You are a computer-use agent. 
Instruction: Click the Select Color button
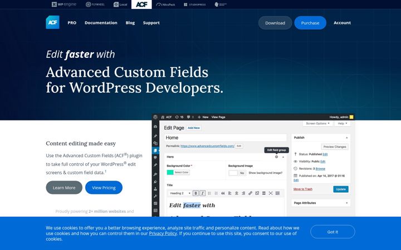(x=182, y=172)
